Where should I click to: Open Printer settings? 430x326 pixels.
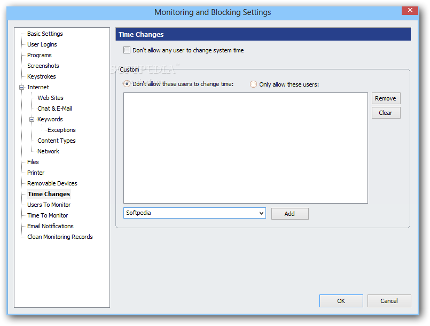[36, 173]
